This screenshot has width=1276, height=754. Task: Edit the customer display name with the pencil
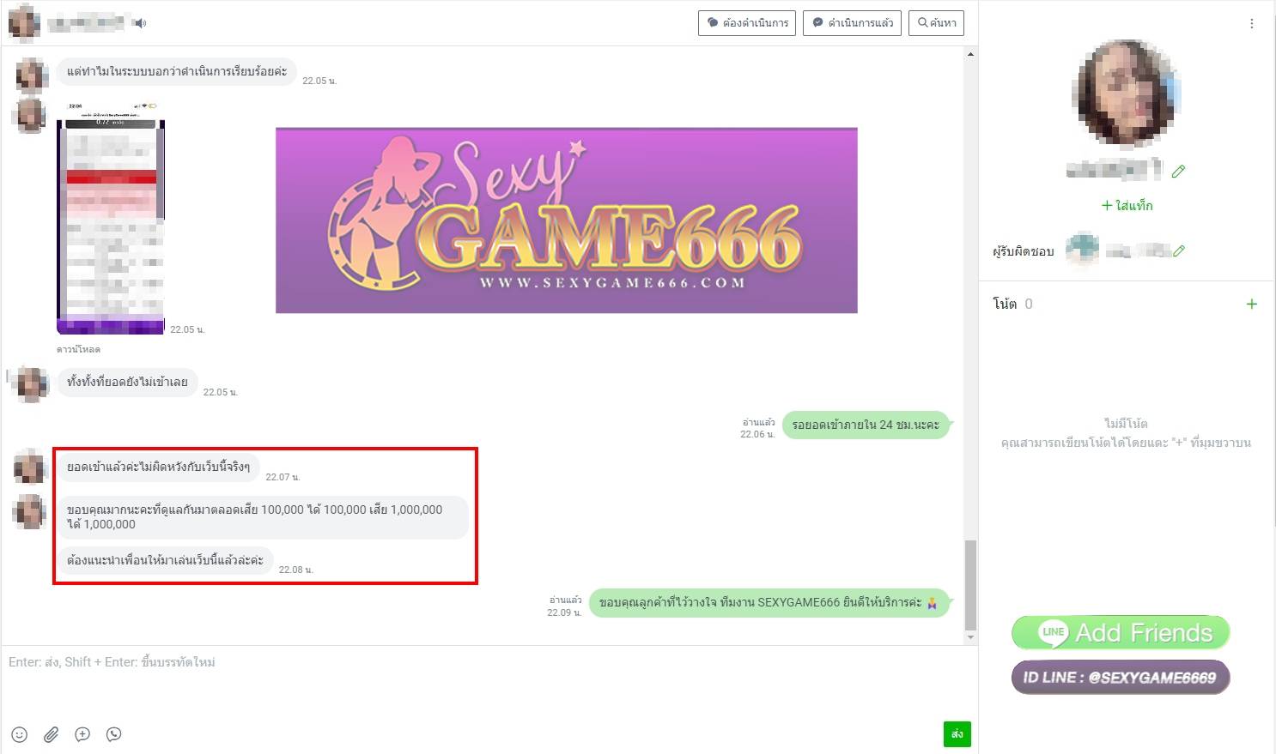1178,172
